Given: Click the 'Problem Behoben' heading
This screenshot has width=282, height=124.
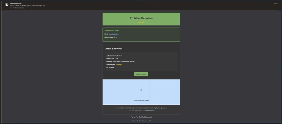Looking at the screenshot, I should (141, 18).
